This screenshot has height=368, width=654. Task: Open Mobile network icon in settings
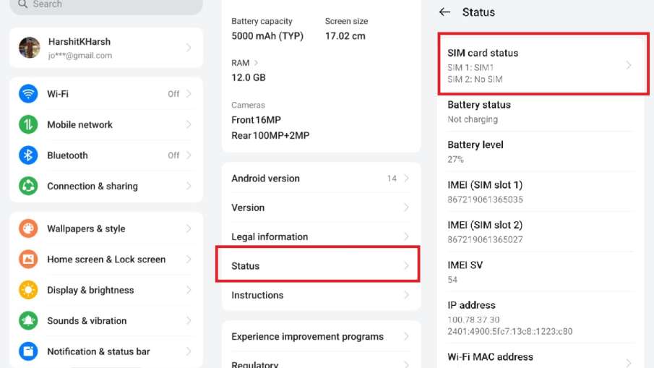pos(28,124)
